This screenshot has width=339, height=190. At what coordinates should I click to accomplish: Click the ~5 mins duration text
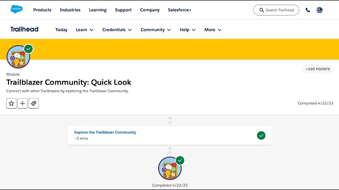(x=81, y=138)
